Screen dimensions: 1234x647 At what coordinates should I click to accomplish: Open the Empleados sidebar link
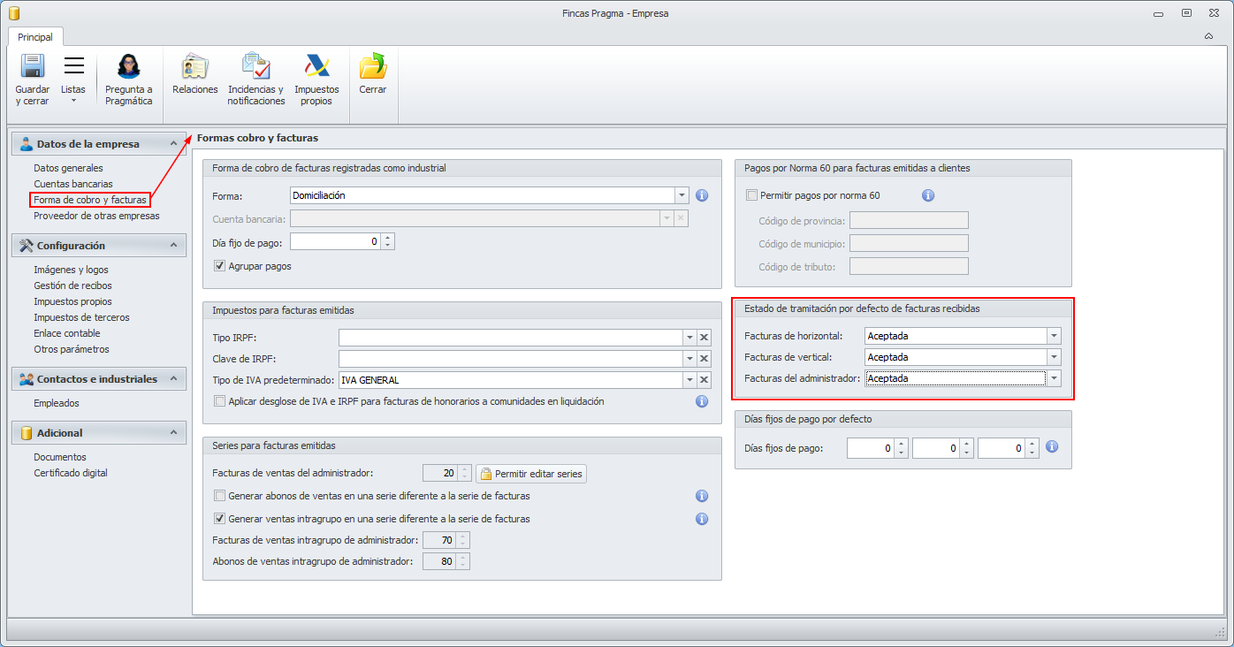57,403
